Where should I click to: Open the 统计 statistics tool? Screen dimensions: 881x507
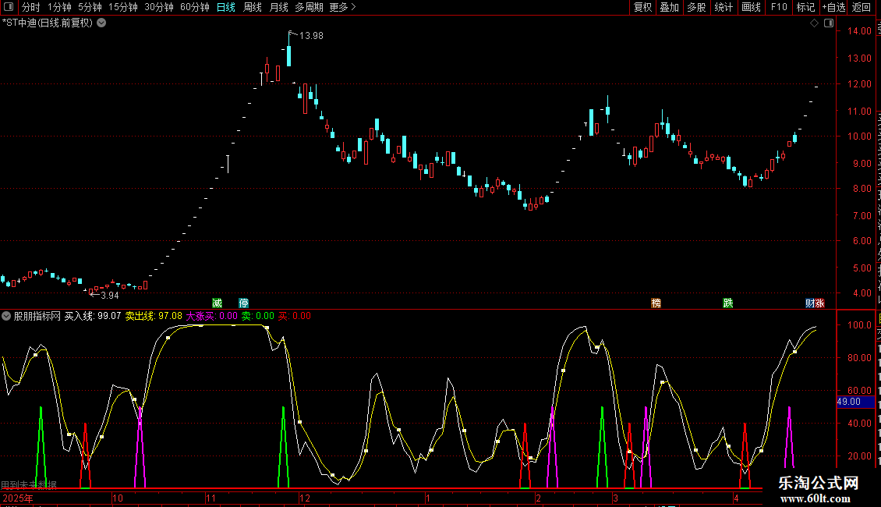click(724, 7)
